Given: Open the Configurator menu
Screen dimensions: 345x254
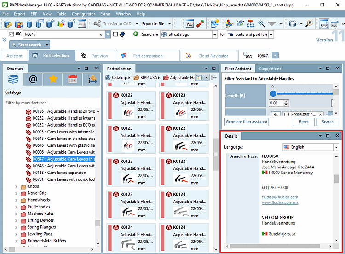Looking at the screenshot, I should coord(83,14).
